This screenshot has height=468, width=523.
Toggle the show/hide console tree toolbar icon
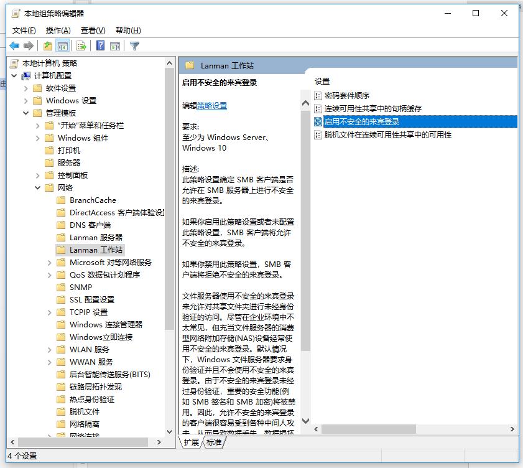62,45
